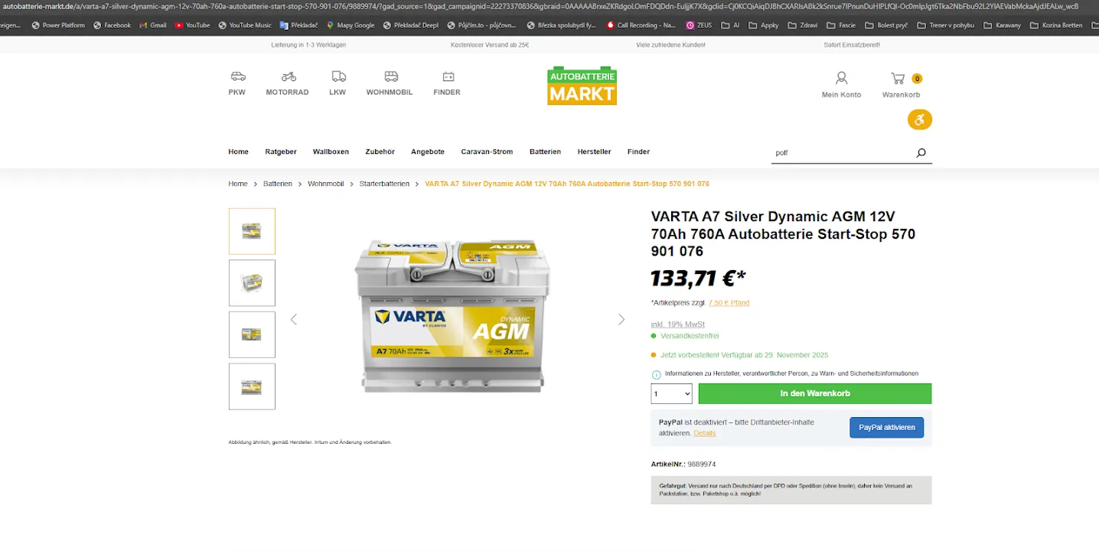Open the accessibility options button
This screenshot has height=551, width=1099.
(920, 119)
